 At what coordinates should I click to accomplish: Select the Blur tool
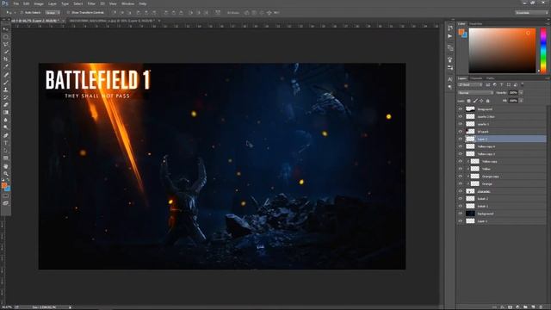pyautogui.click(x=6, y=120)
